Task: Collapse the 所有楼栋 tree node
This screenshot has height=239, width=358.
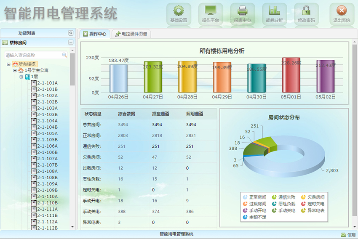Action: (x=9, y=64)
